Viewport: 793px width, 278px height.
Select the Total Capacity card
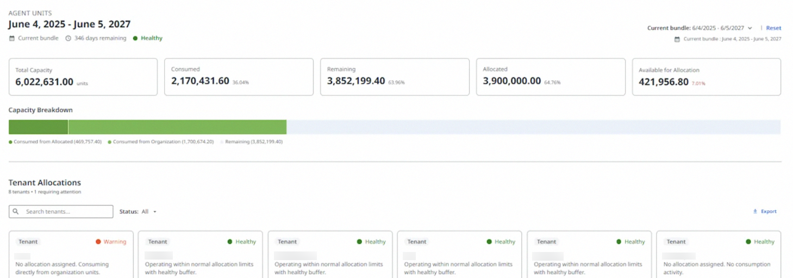click(83, 77)
